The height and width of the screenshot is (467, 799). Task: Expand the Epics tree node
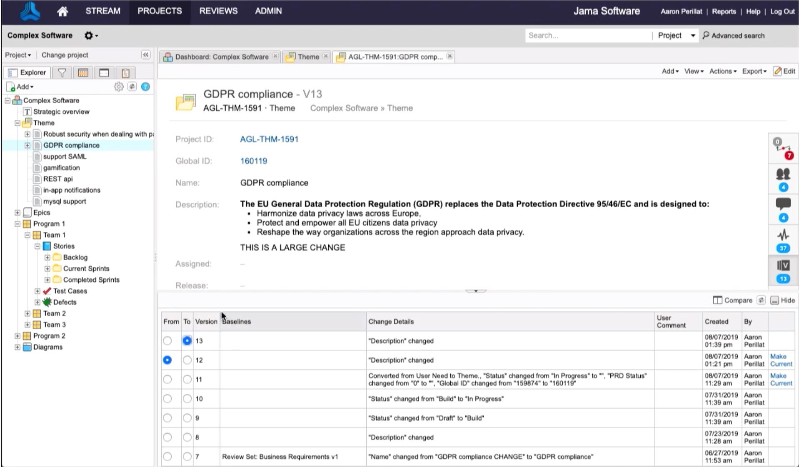17,213
